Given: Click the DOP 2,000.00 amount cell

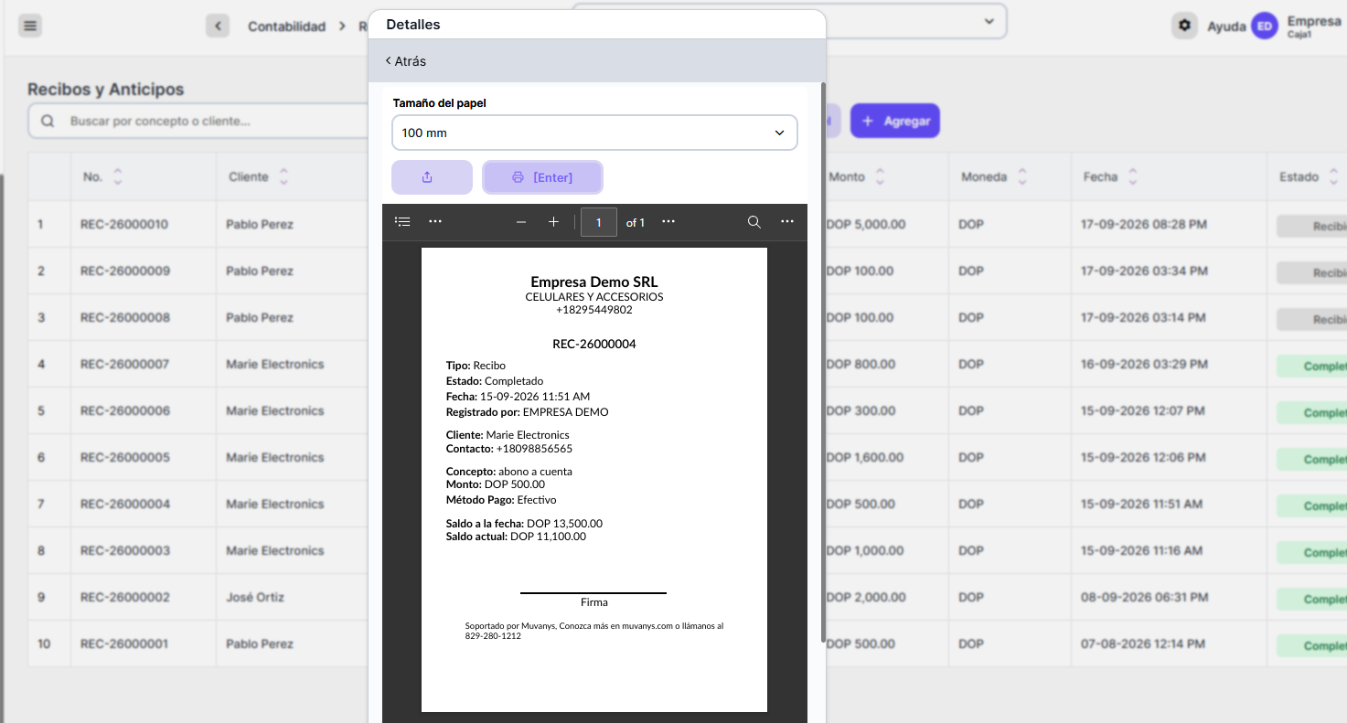Looking at the screenshot, I should coord(865,597).
